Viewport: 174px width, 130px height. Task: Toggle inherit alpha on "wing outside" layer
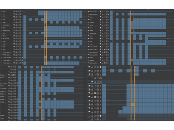105,47
